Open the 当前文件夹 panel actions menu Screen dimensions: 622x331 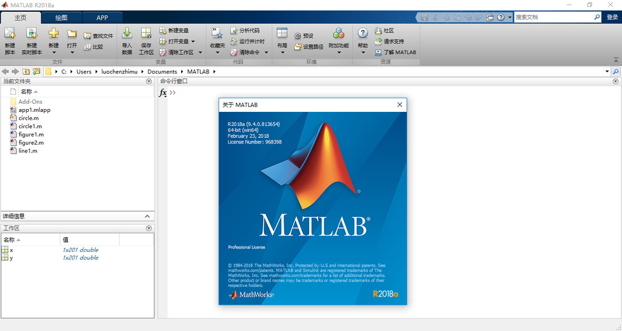[x=149, y=81]
